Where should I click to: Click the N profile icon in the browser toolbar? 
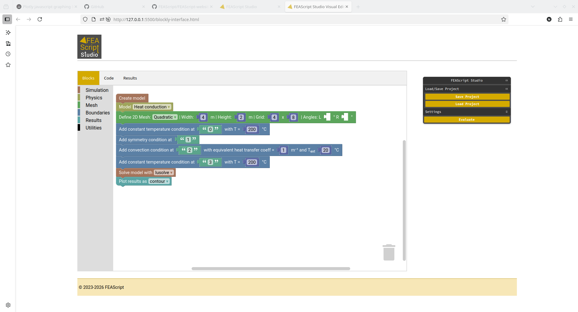pyautogui.click(x=549, y=19)
